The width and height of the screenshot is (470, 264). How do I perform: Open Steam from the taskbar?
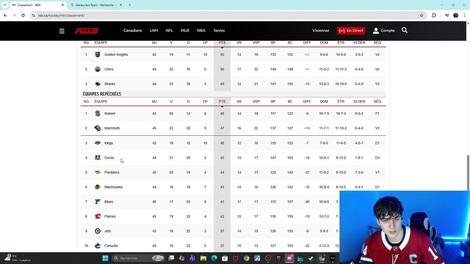311,258
